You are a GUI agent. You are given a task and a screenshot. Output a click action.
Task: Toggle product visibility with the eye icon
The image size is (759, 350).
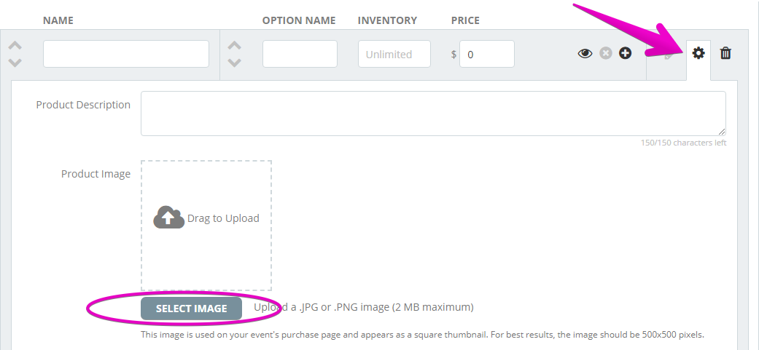coord(585,54)
